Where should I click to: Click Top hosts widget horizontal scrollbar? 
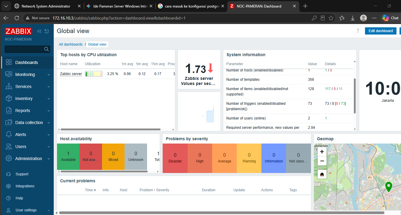coord(110,129)
